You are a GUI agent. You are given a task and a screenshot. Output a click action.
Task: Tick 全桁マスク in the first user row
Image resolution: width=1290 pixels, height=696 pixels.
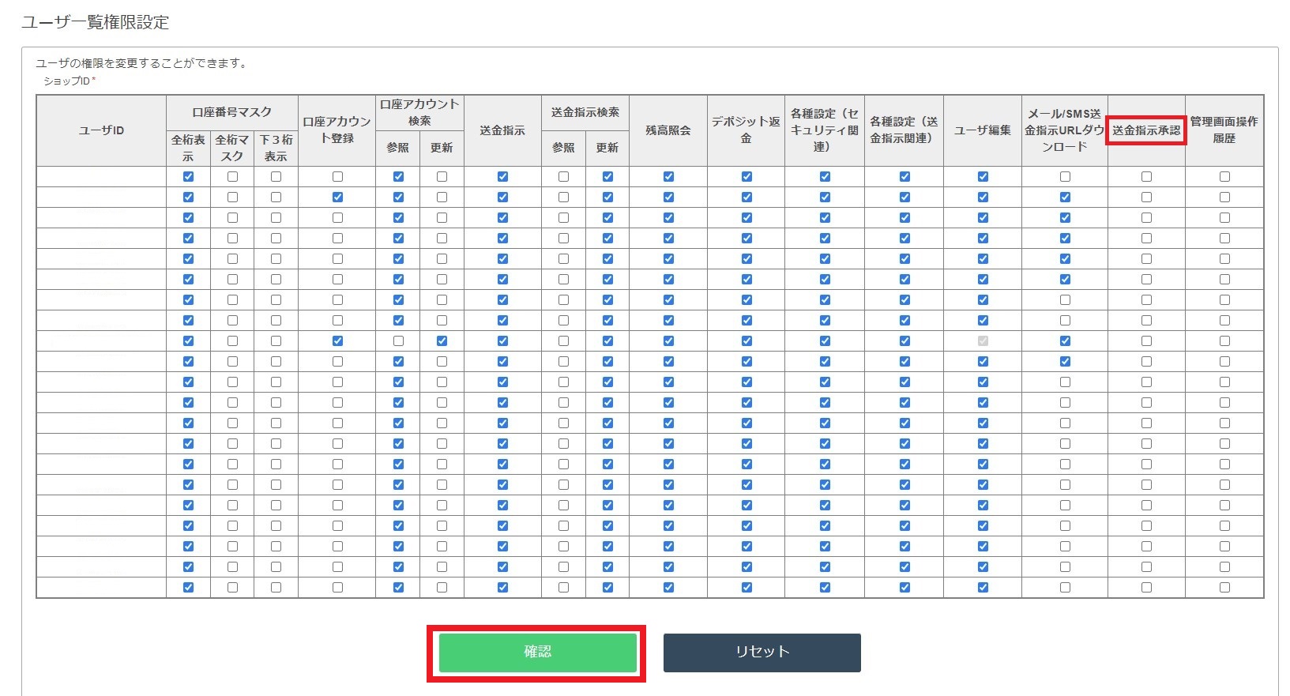tap(232, 177)
